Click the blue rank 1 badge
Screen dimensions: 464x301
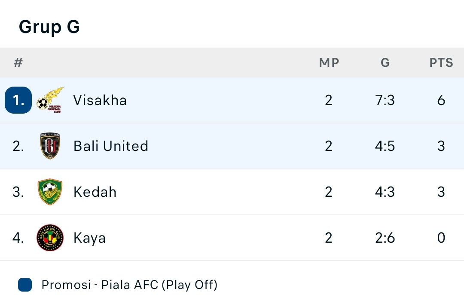18,100
